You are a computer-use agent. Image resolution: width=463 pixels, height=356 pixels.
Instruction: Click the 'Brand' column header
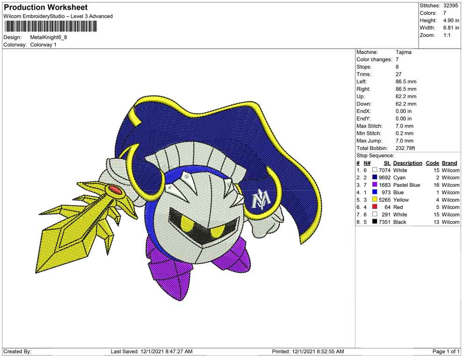[x=449, y=163]
